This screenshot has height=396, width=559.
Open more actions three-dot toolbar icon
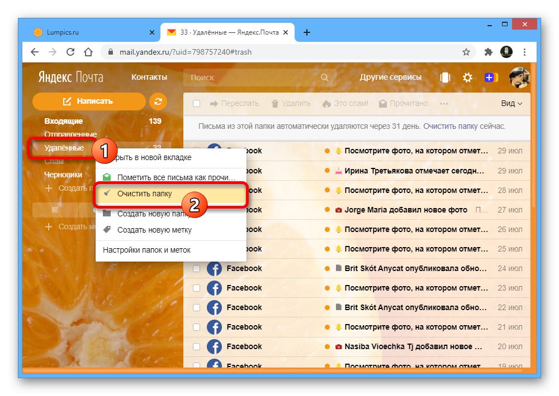[444, 104]
